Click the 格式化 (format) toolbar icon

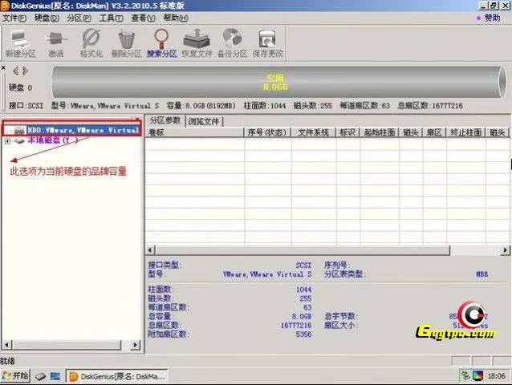coord(91,43)
